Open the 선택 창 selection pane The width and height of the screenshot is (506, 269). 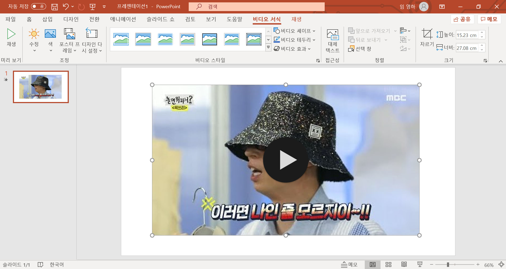[360, 49]
